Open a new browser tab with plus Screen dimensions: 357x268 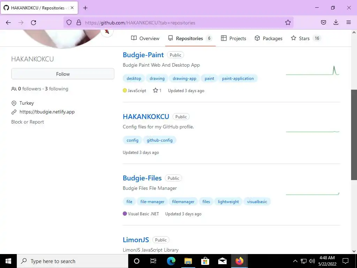click(x=85, y=8)
